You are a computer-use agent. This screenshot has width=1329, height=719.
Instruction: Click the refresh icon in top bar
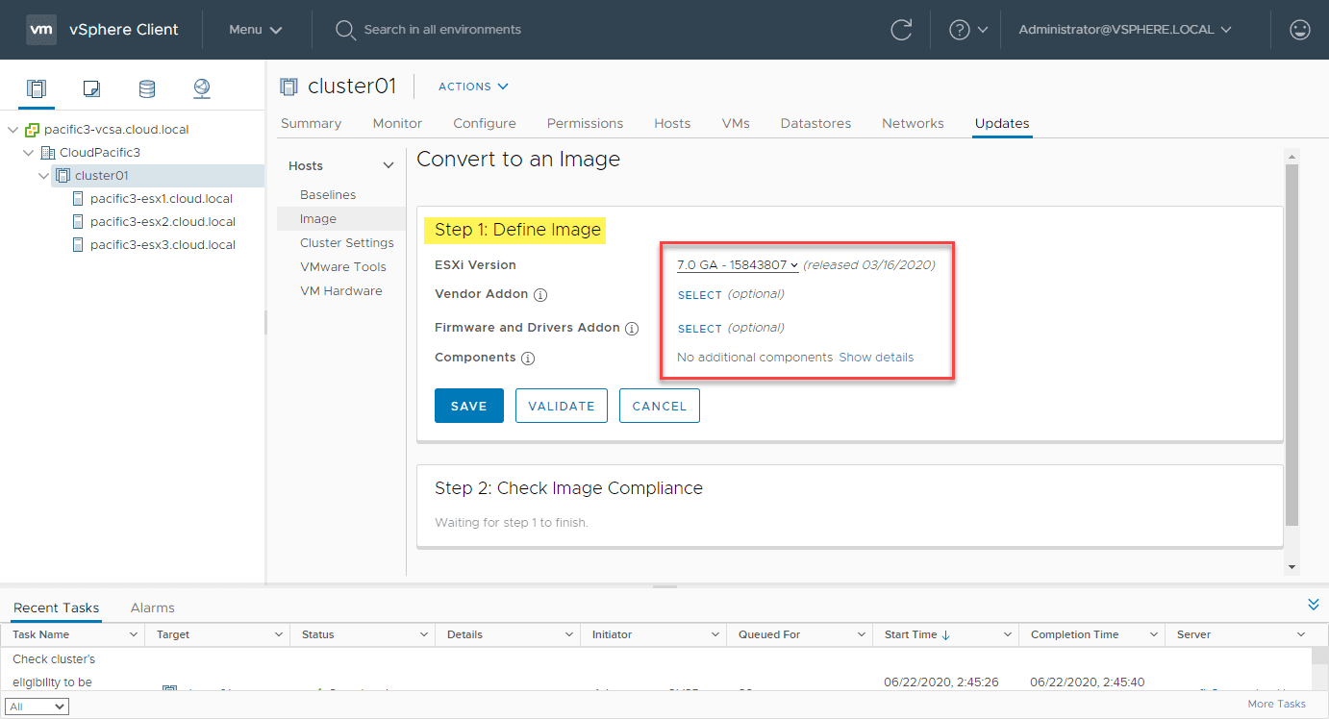(x=901, y=30)
